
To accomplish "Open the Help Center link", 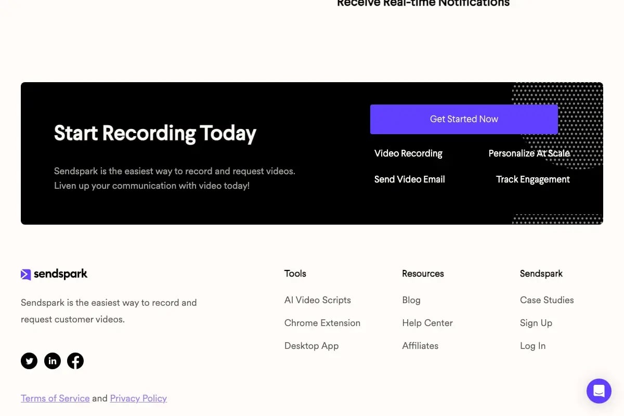I will tap(427, 323).
